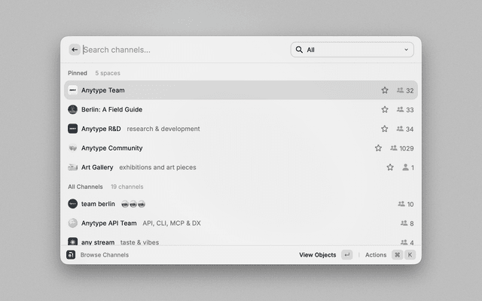Toggle favorite star for Anytype Team

385,90
